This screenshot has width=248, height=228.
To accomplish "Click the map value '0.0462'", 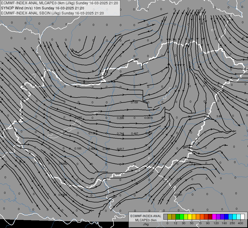I will click(x=63, y=164).
